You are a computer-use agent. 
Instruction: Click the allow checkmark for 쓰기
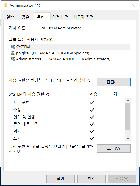point(92,138)
